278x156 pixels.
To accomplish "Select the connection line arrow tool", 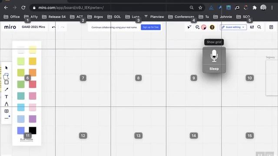I will click(x=7, y=90).
